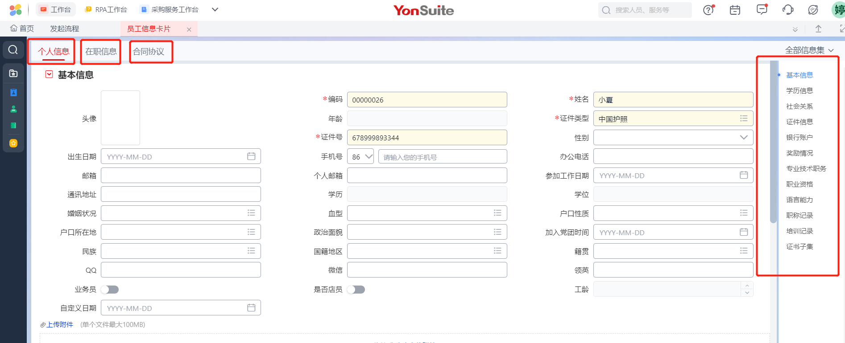845x343 pixels.
Task: Open the 户口所在地 list selector icon
Action: tap(251, 232)
